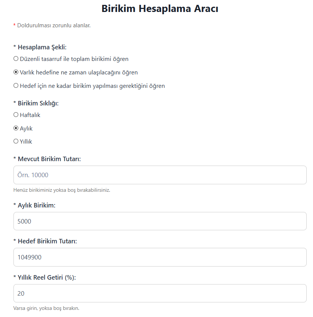Click the 'Varsa girin, yoksa boş bırakın' hint

(x=46, y=308)
